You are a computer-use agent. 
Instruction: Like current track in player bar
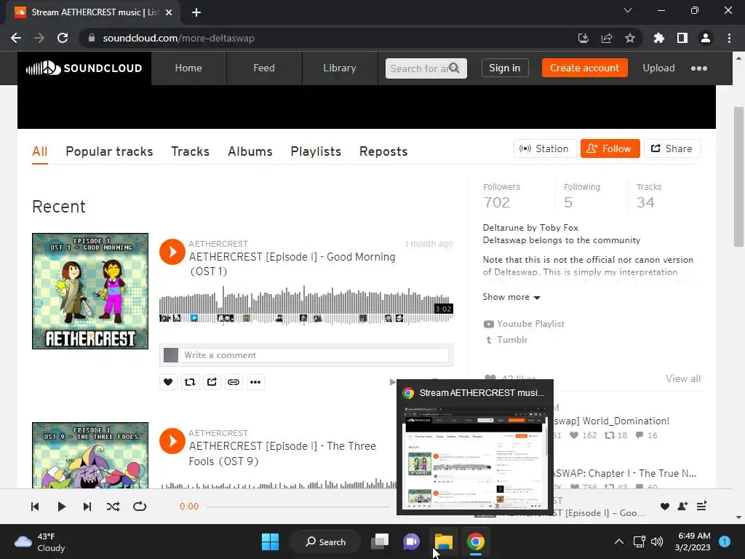(x=665, y=507)
